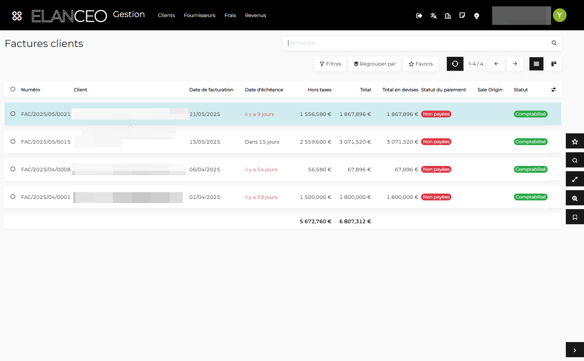
Task: Click the zoom-in side-panel icon
Action: pyautogui.click(x=575, y=198)
